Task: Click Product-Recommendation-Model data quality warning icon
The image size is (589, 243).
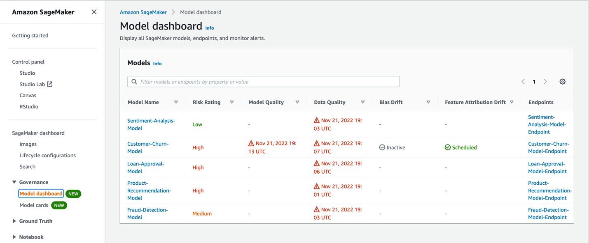Action: pyautogui.click(x=317, y=186)
